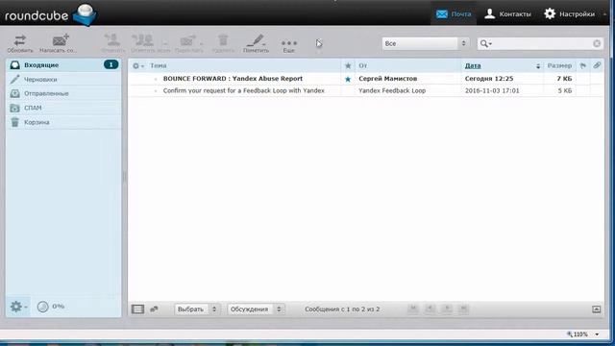Image resolution: width=615 pixels, height=346 pixels.
Task: Open the Ещё more actions icon
Action: click(x=288, y=42)
